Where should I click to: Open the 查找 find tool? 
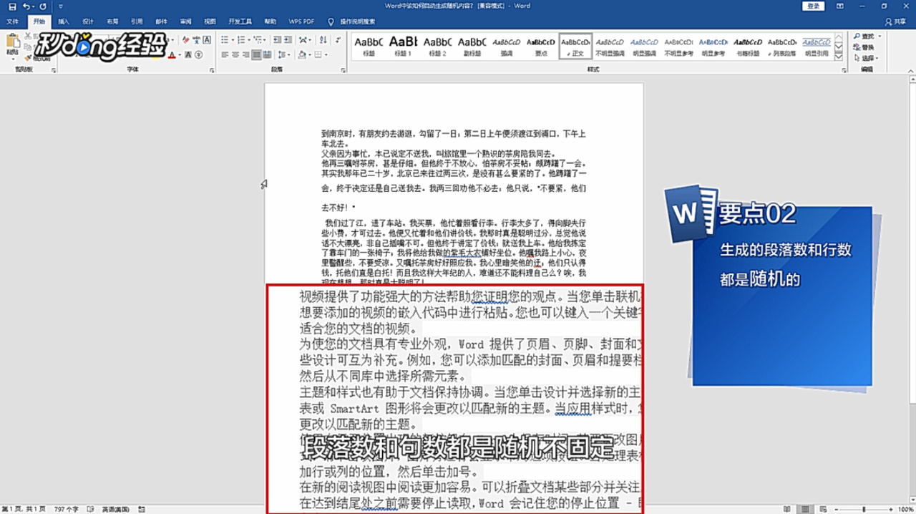[x=865, y=36]
